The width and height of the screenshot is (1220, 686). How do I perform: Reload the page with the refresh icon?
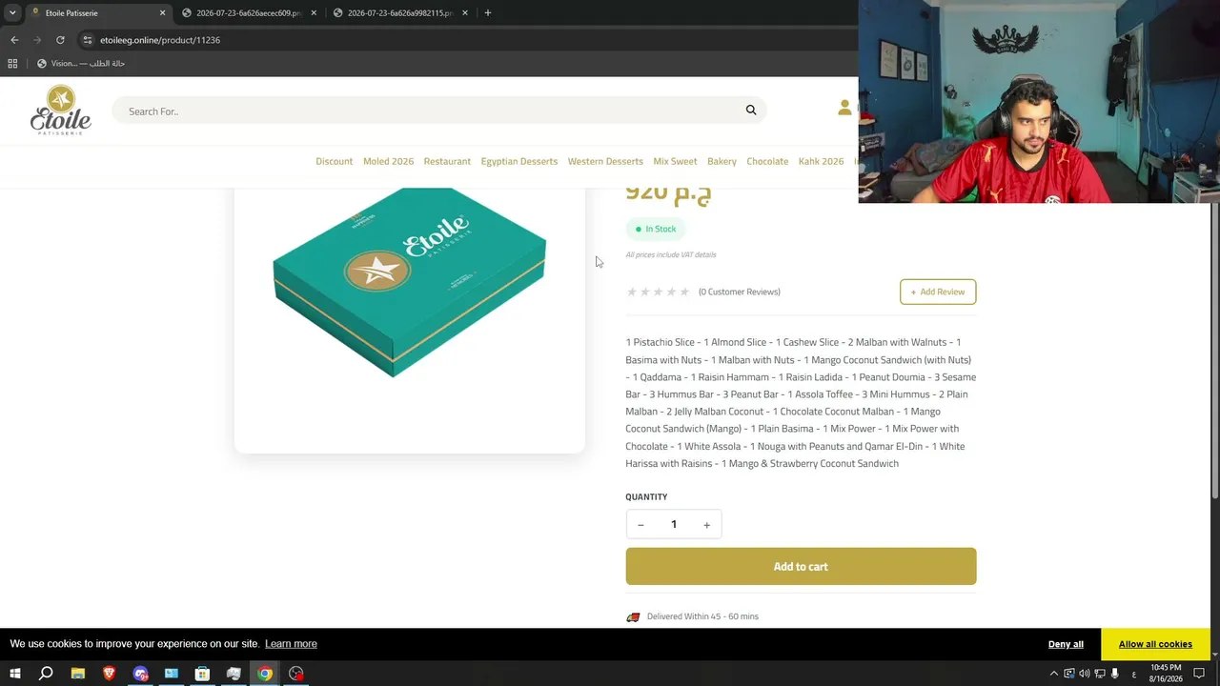[x=60, y=40]
